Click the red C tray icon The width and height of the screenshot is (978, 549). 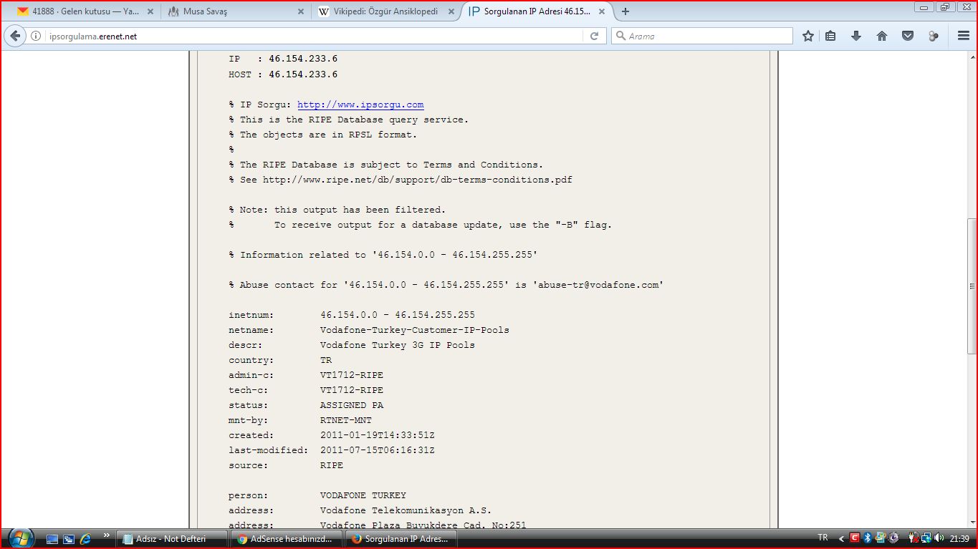[x=855, y=538]
